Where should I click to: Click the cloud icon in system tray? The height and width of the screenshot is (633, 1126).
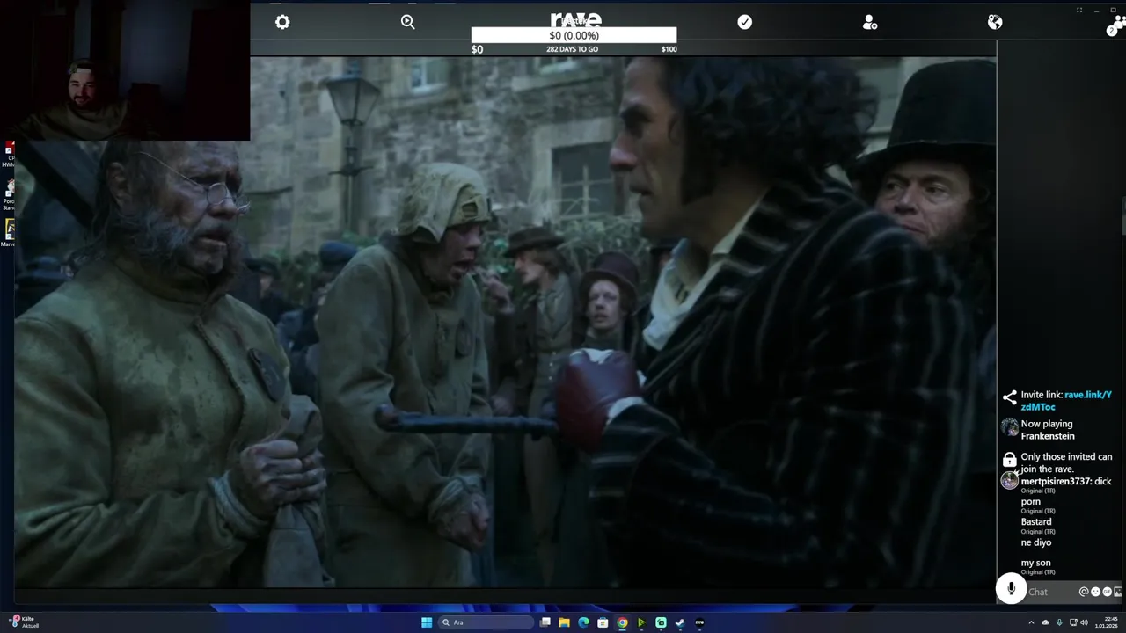(1045, 622)
